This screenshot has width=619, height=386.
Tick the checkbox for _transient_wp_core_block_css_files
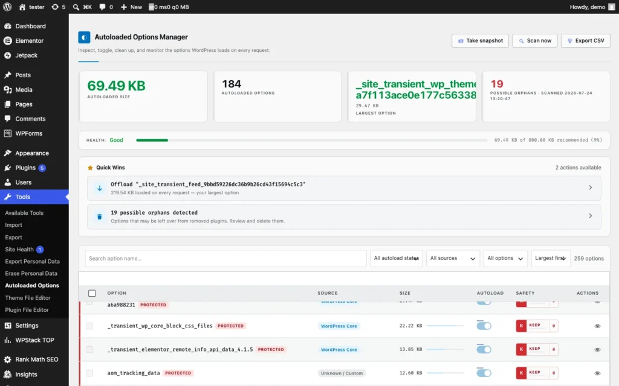[89, 326]
